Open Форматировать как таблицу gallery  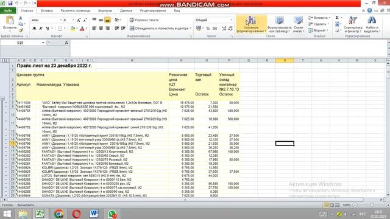[x=279, y=24]
